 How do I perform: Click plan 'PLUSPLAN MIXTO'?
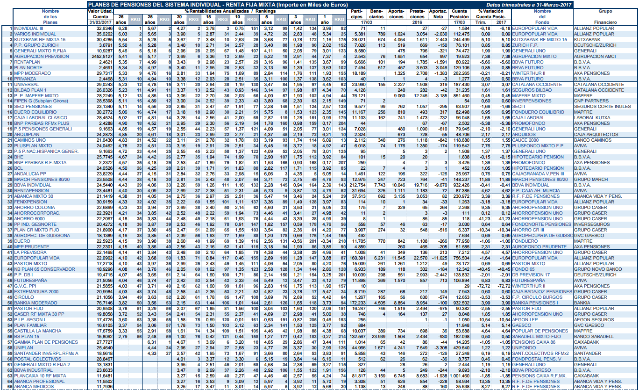[x=33, y=145]
